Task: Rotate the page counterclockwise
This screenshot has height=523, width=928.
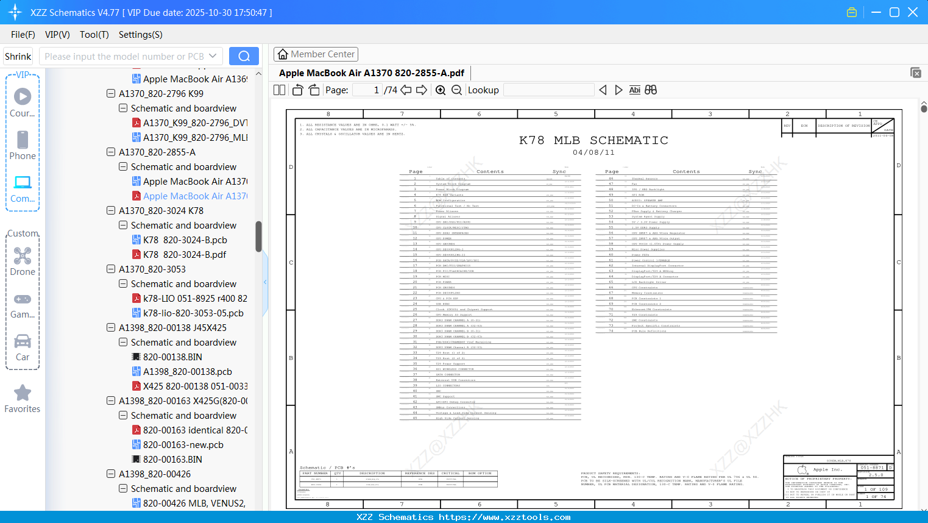Action: (298, 90)
